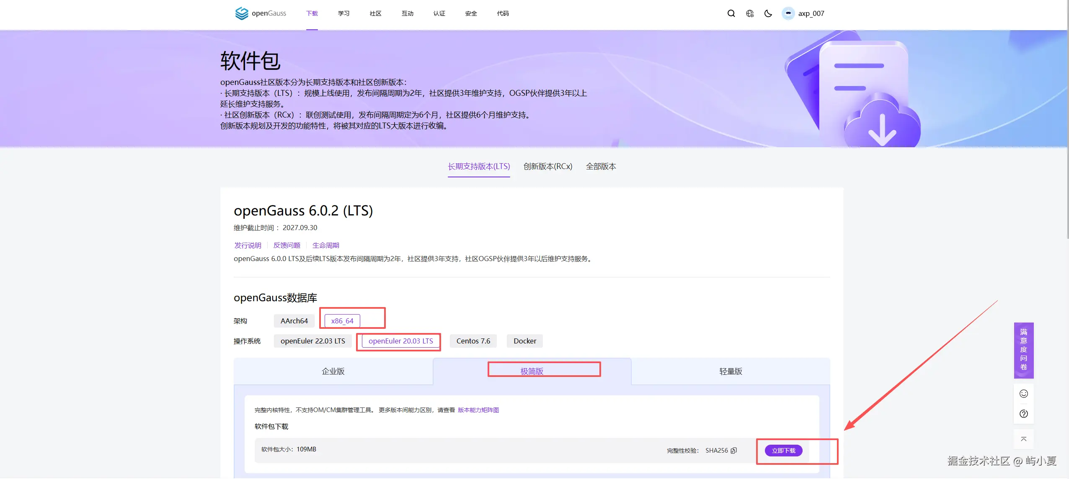This screenshot has height=479, width=1069.
Task: Choose the Docker operating system option
Action: pos(524,341)
